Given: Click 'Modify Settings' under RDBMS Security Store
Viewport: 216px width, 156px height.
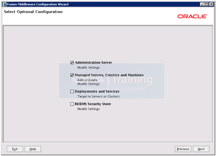Looking at the screenshot, I should click(x=89, y=109).
